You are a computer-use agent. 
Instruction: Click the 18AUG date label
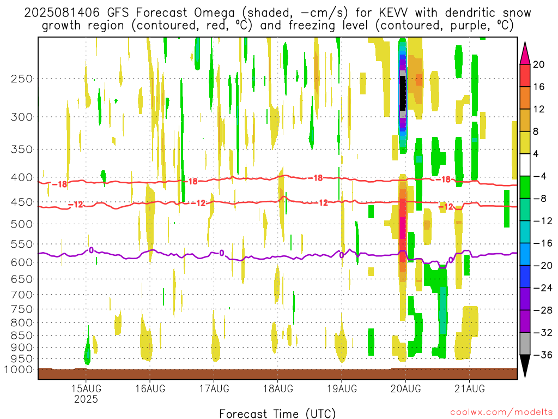coord(278,388)
